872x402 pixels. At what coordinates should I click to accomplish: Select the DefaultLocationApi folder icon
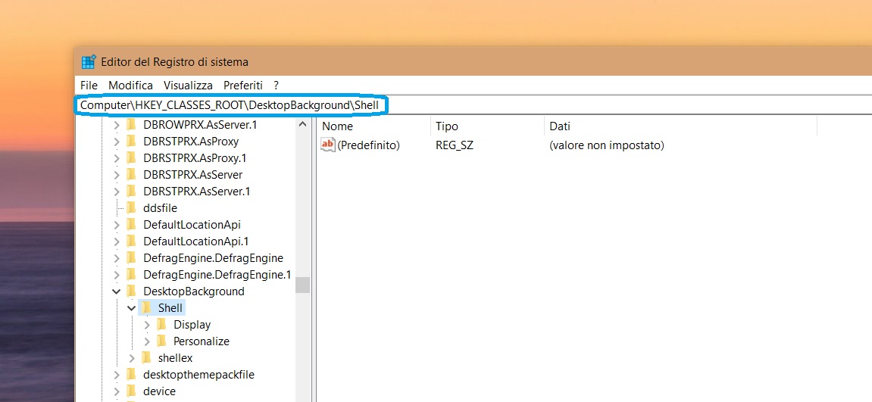pyautogui.click(x=131, y=225)
